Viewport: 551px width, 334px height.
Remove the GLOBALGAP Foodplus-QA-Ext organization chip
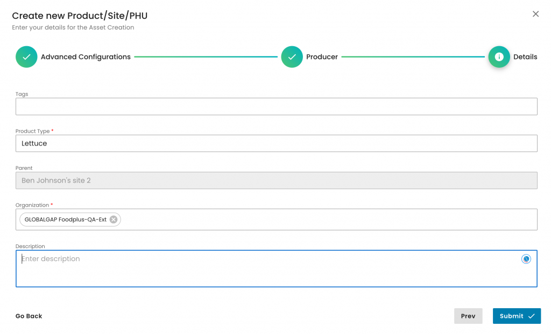click(114, 220)
